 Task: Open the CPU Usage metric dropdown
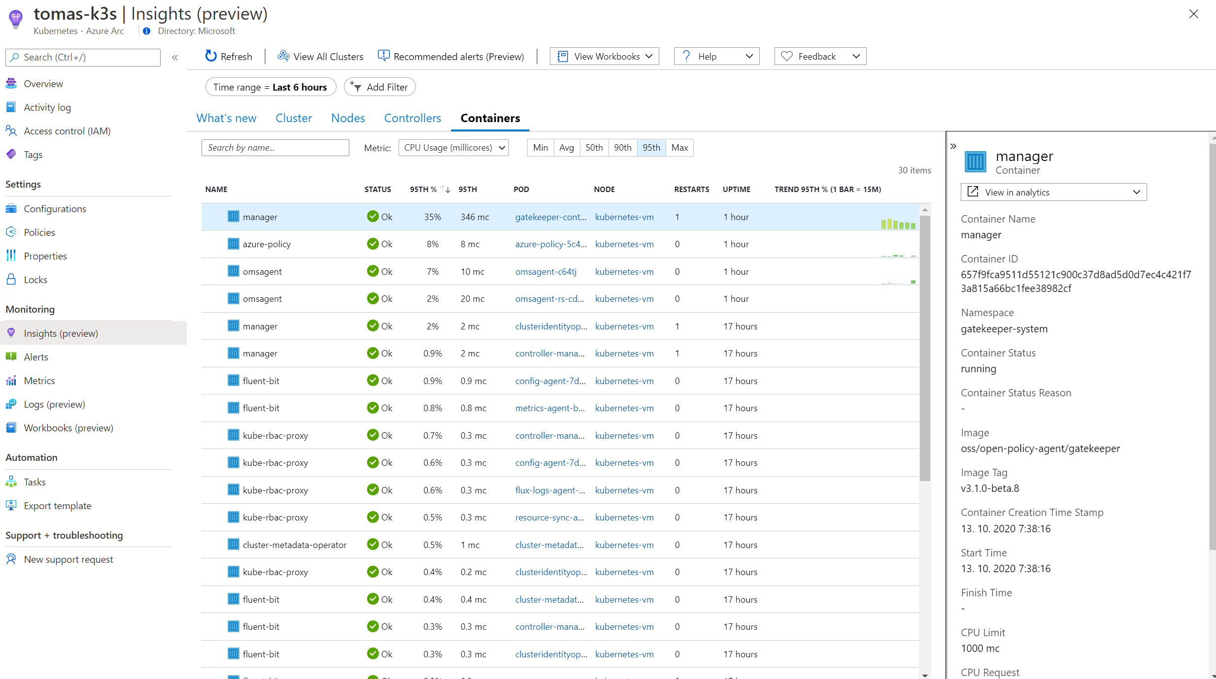tap(453, 148)
